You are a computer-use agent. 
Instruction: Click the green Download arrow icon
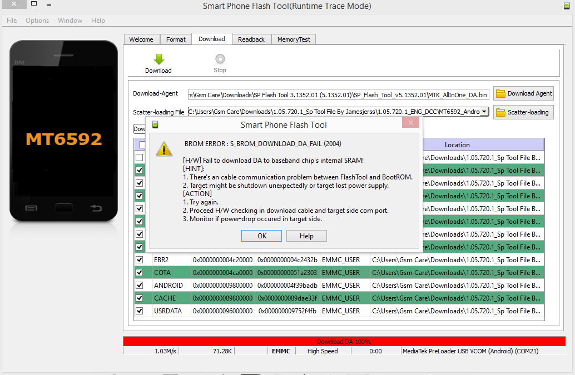(x=159, y=59)
